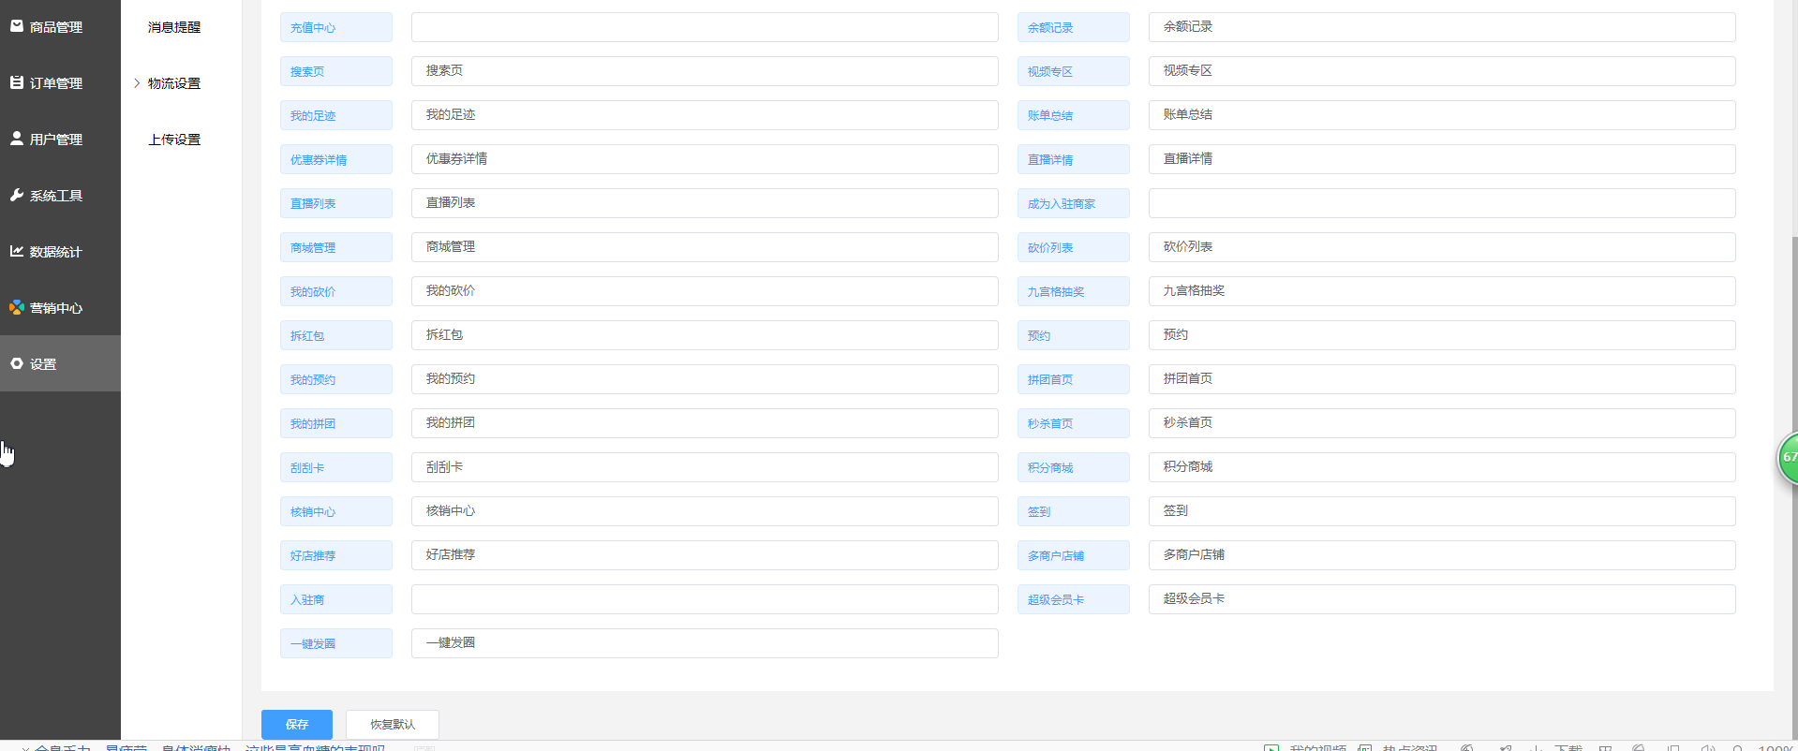The image size is (1798, 751).
Task: Click the blue 一键发圈 label
Action: tap(336, 643)
